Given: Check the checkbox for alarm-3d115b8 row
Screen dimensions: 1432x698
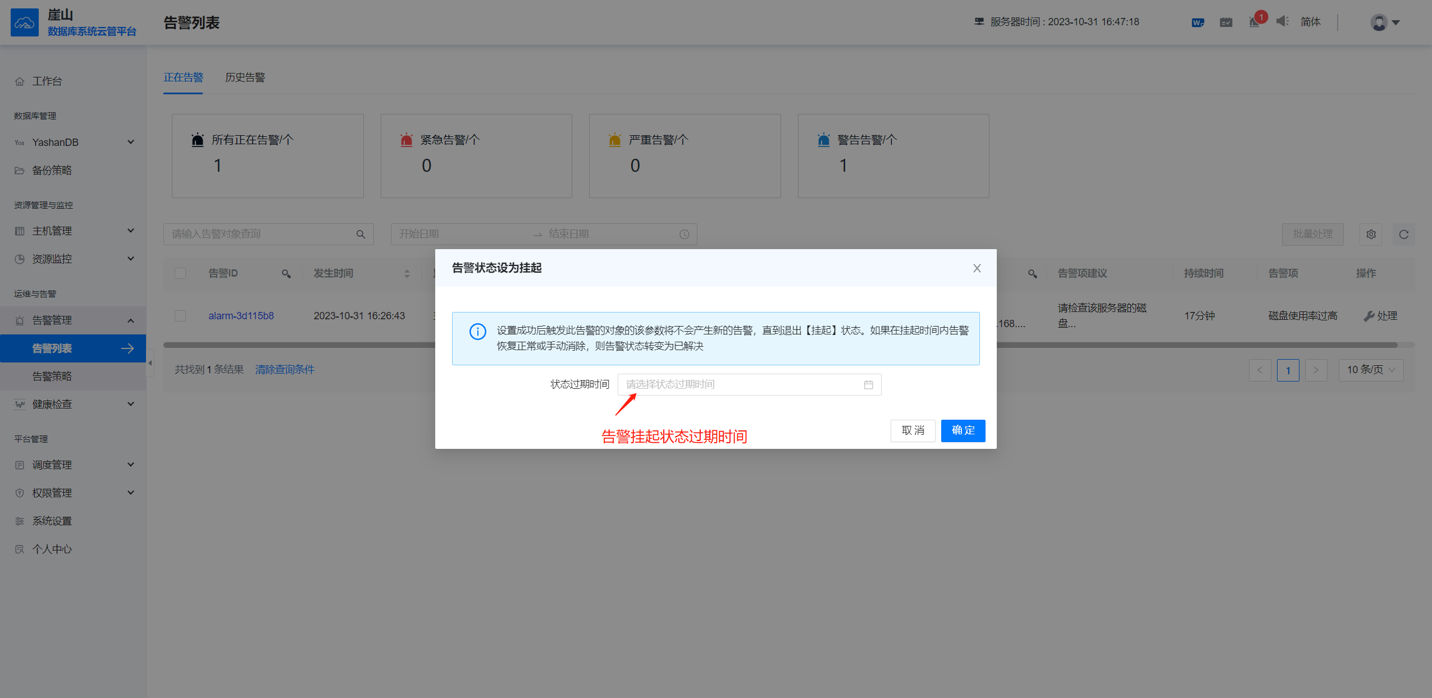Looking at the screenshot, I should click(x=180, y=315).
